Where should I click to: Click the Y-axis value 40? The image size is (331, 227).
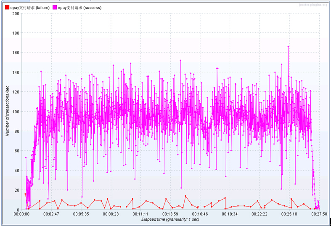[17, 171]
